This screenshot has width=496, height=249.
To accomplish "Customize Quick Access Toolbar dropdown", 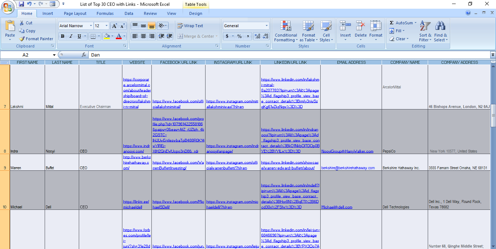I will [x=64, y=4].
